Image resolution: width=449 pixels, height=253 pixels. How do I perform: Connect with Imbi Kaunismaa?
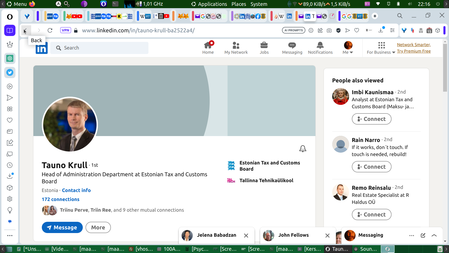[x=372, y=119]
